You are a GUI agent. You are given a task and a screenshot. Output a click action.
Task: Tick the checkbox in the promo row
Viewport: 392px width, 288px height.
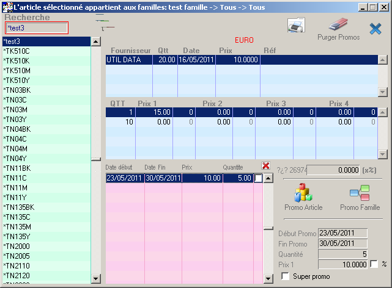tap(258, 178)
